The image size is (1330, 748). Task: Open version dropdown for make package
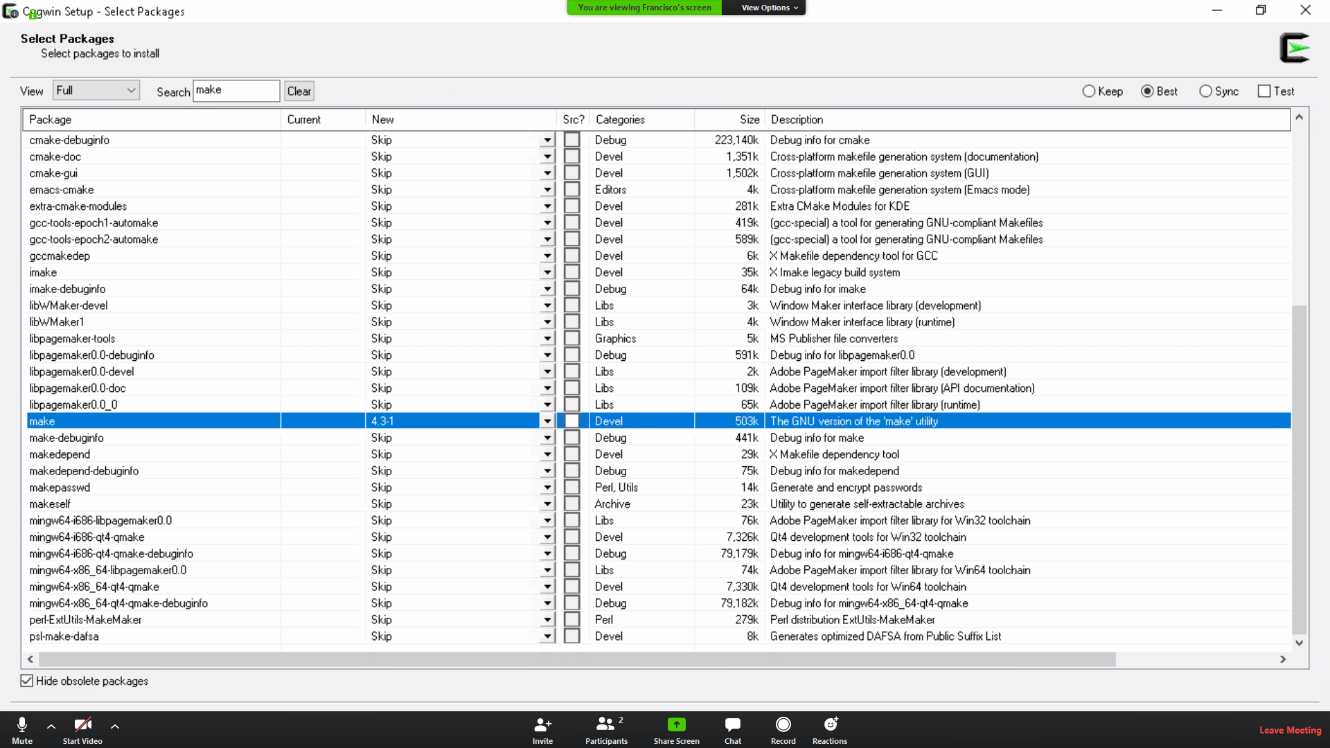[547, 421]
